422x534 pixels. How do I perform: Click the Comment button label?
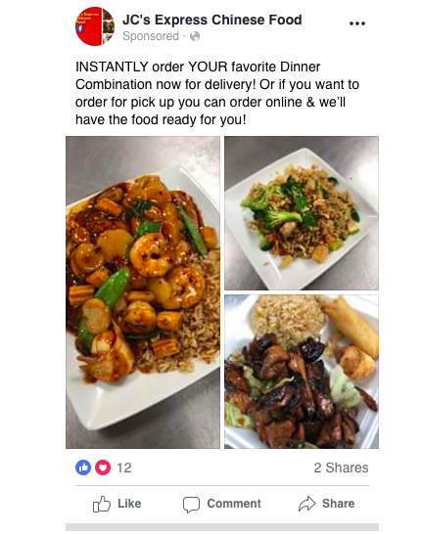coord(234,504)
